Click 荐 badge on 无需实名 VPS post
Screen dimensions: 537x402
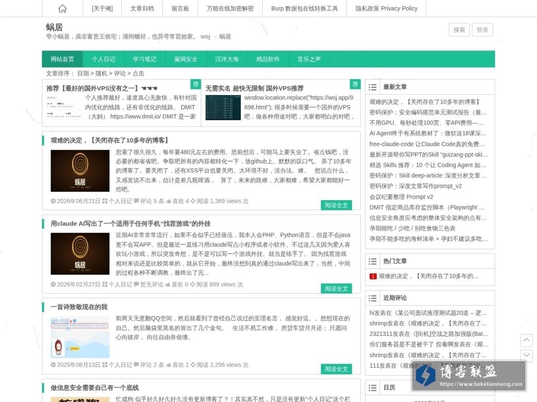[x=355, y=84]
